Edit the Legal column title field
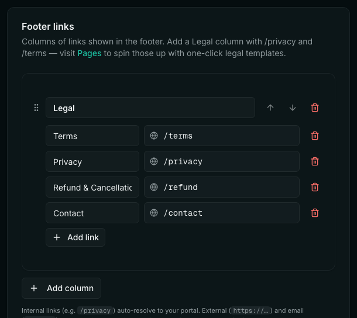 point(150,108)
